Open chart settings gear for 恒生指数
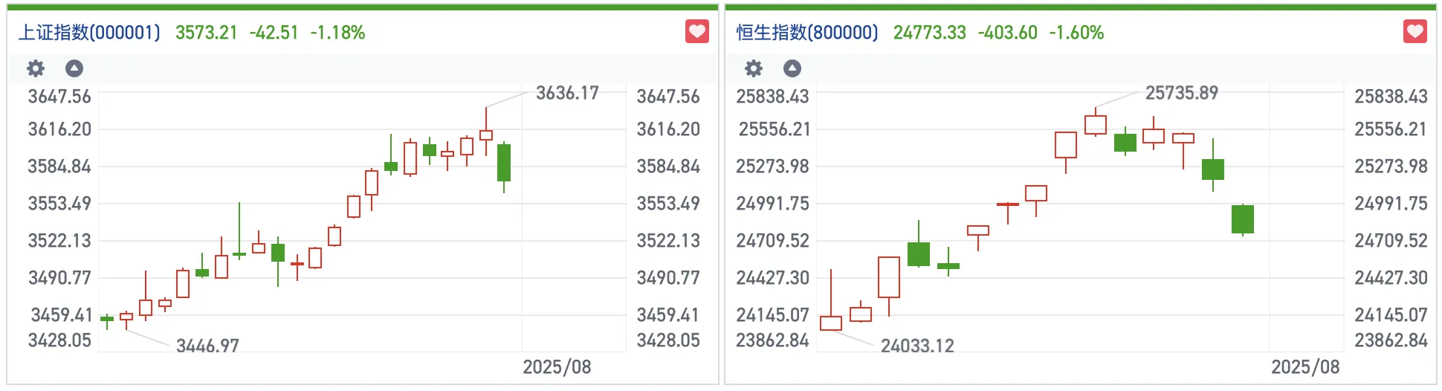The image size is (1442, 391). click(x=754, y=69)
